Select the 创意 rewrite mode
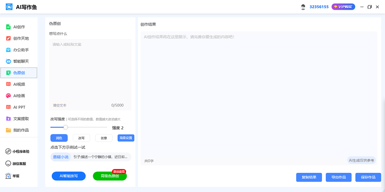385x192 pixels. point(104,138)
